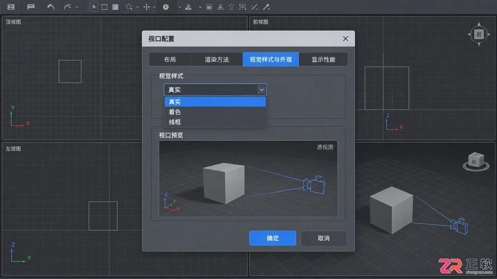Click the 顶视图 viewport label

coord(13,22)
